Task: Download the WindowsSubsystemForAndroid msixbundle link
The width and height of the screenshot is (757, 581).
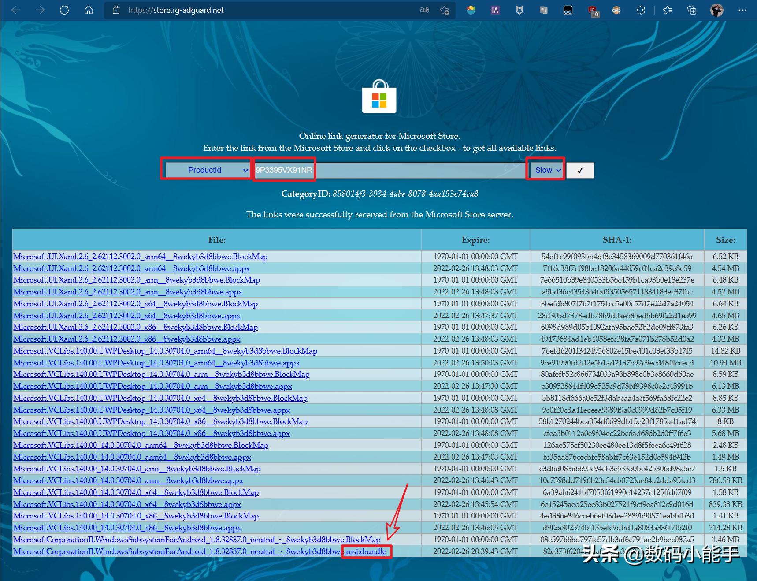Action: (x=198, y=551)
